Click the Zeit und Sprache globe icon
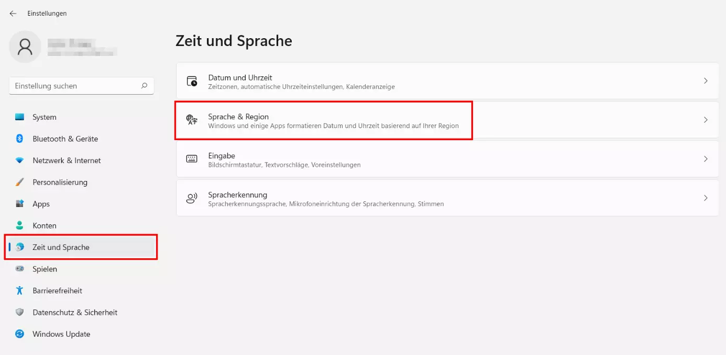The image size is (726, 355). pos(20,247)
